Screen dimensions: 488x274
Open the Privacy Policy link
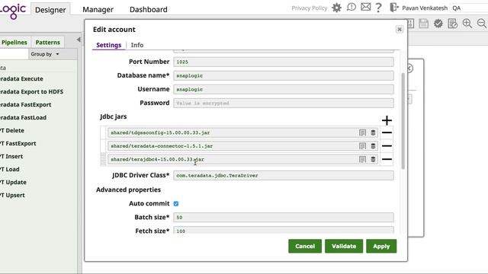tap(310, 8)
